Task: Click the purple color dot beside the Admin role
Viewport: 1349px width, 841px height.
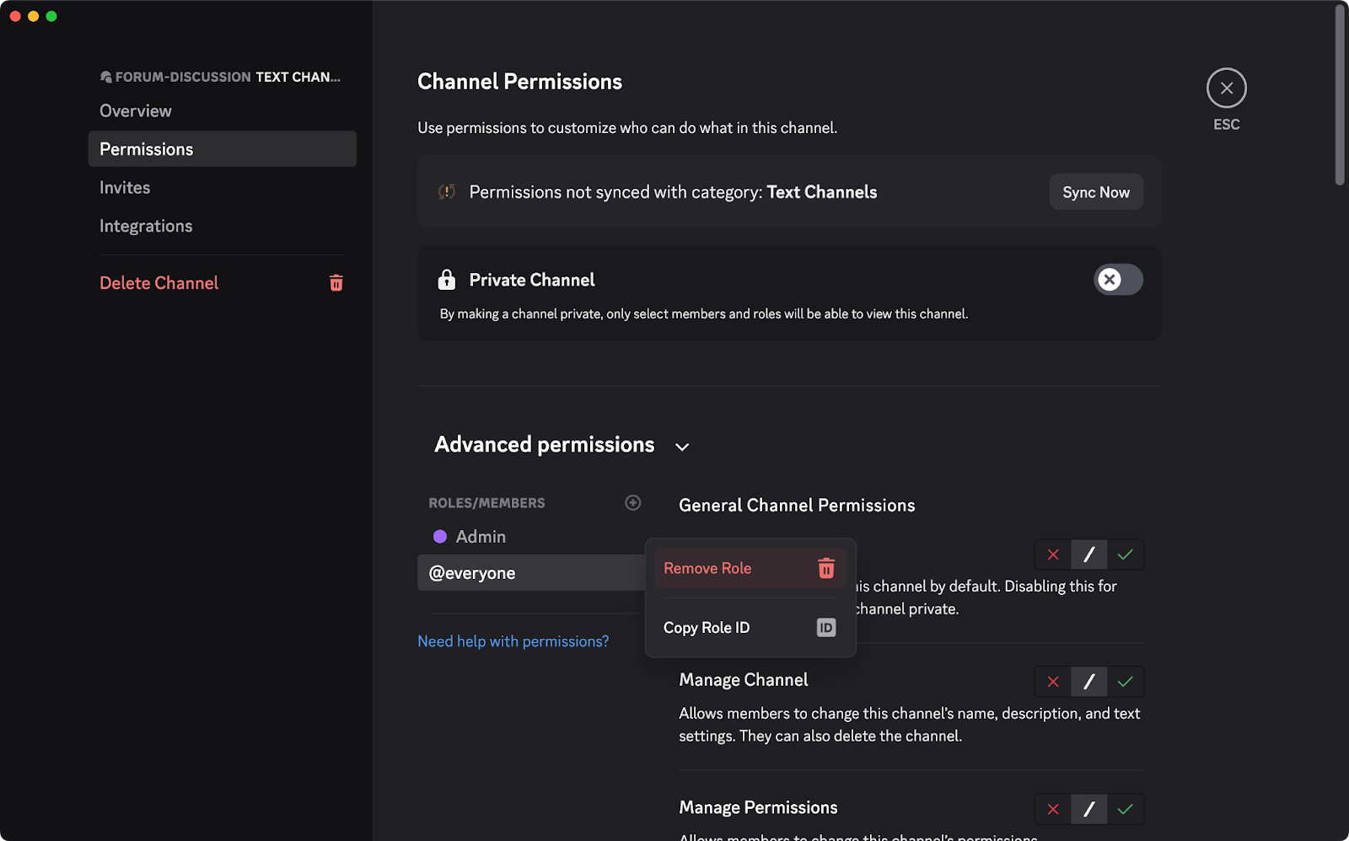Action: 440,536
